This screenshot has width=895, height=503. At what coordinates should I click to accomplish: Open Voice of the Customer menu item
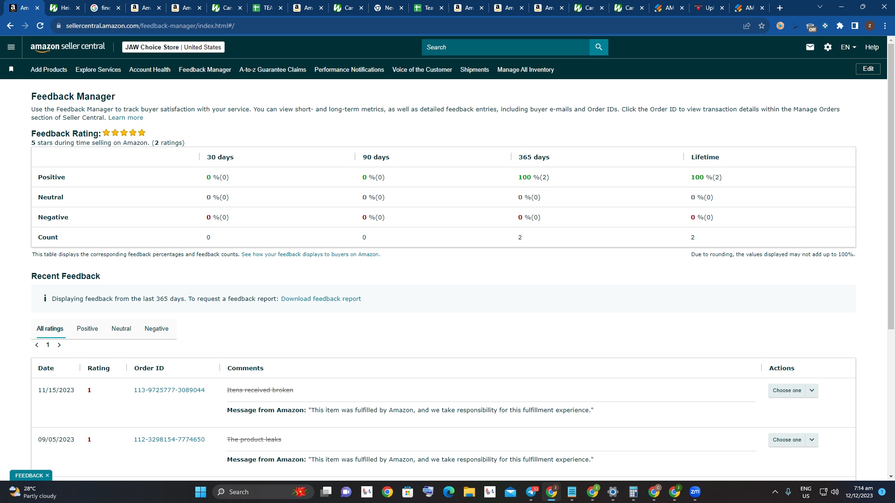point(422,69)
